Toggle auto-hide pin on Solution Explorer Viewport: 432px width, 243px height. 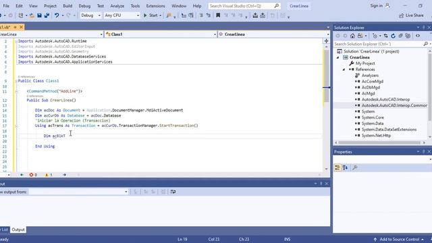point(424,28)
